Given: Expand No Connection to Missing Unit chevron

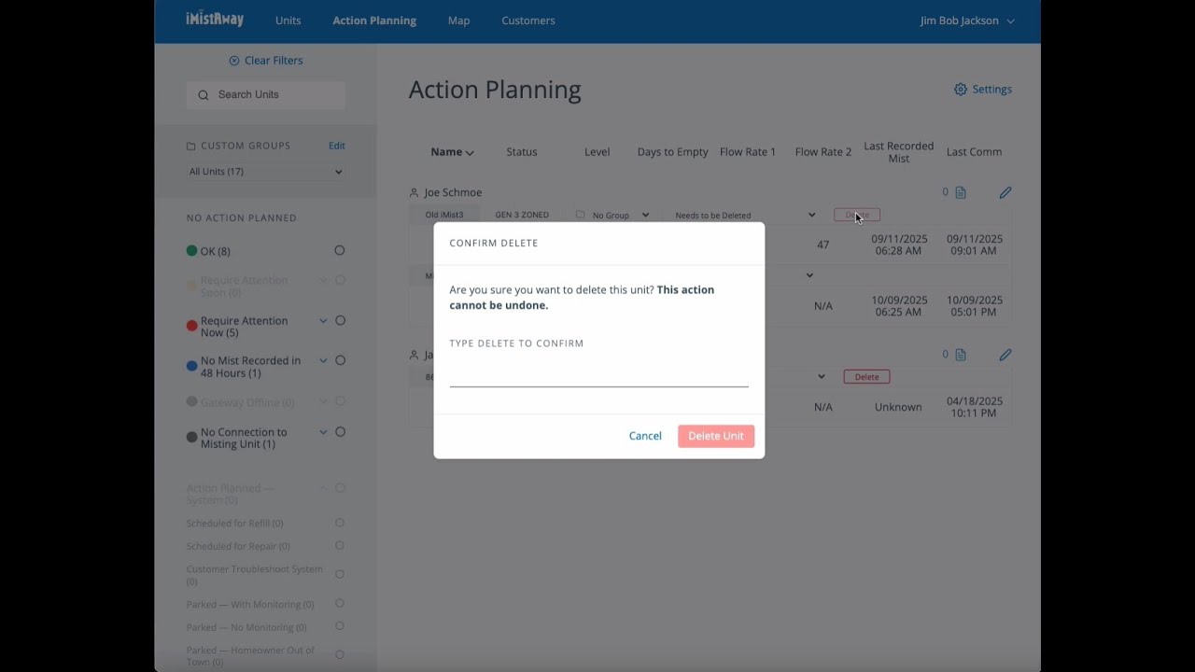Looking at the screenshot, I should [x=323, y=431].
